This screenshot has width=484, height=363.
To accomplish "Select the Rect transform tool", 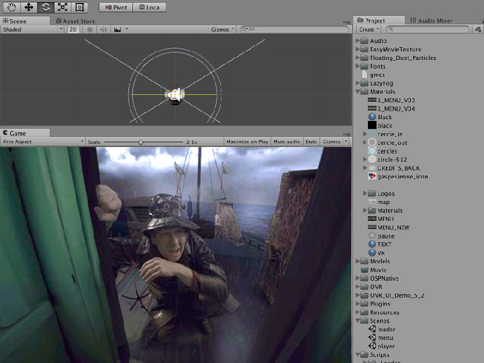I will tap(79, 7).
